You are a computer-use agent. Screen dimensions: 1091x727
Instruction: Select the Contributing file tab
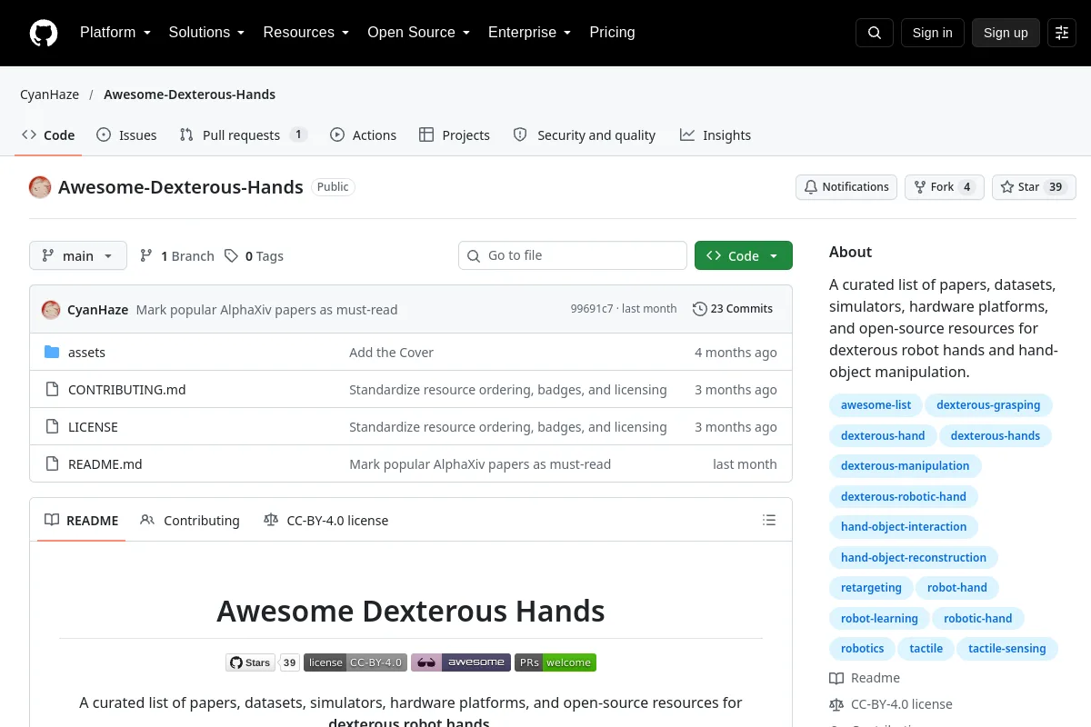click(x=190, y=521)
